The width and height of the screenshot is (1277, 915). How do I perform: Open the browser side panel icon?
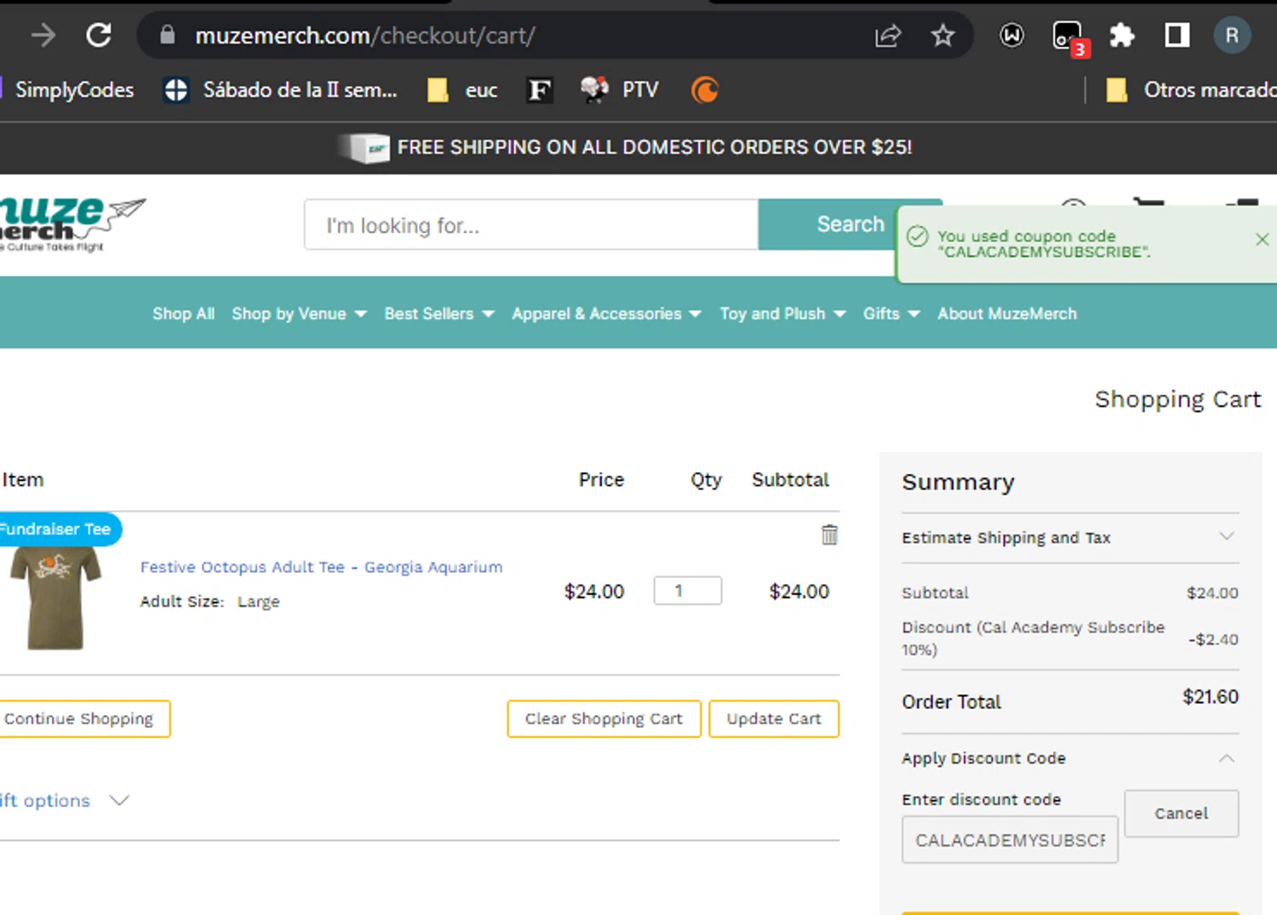(1177, 36)
